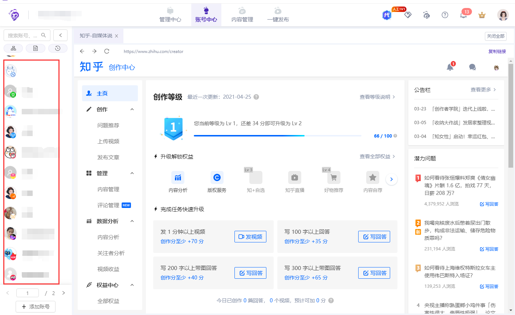515x315 pixels.
Task: Collapse the 数据分析 section
Action: point(132,221)
